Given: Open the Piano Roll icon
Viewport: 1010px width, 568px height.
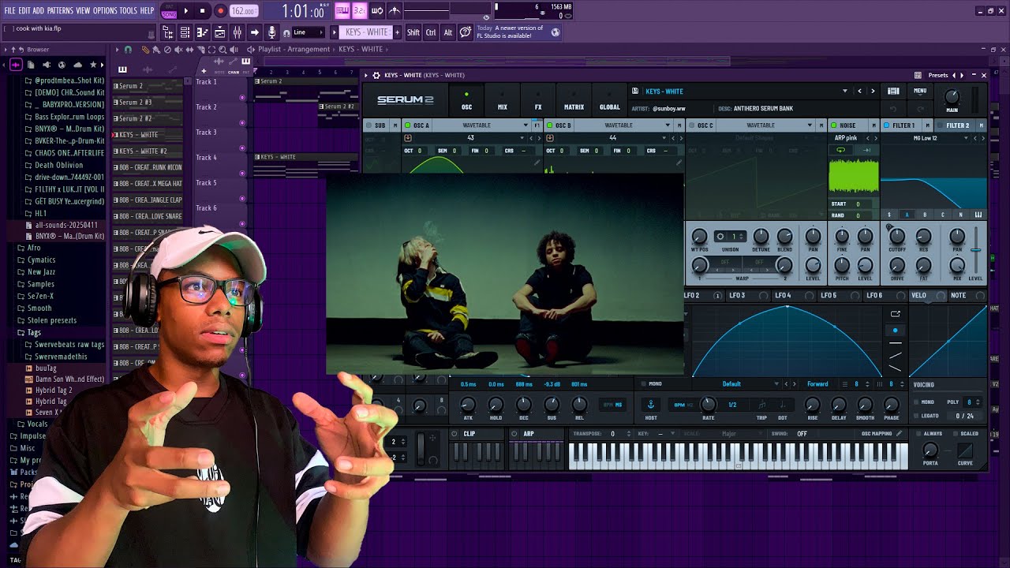Looking at the screenshot, I should tap(202, 32).
